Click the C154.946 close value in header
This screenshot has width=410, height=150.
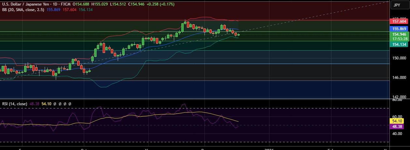pos(137,4)
